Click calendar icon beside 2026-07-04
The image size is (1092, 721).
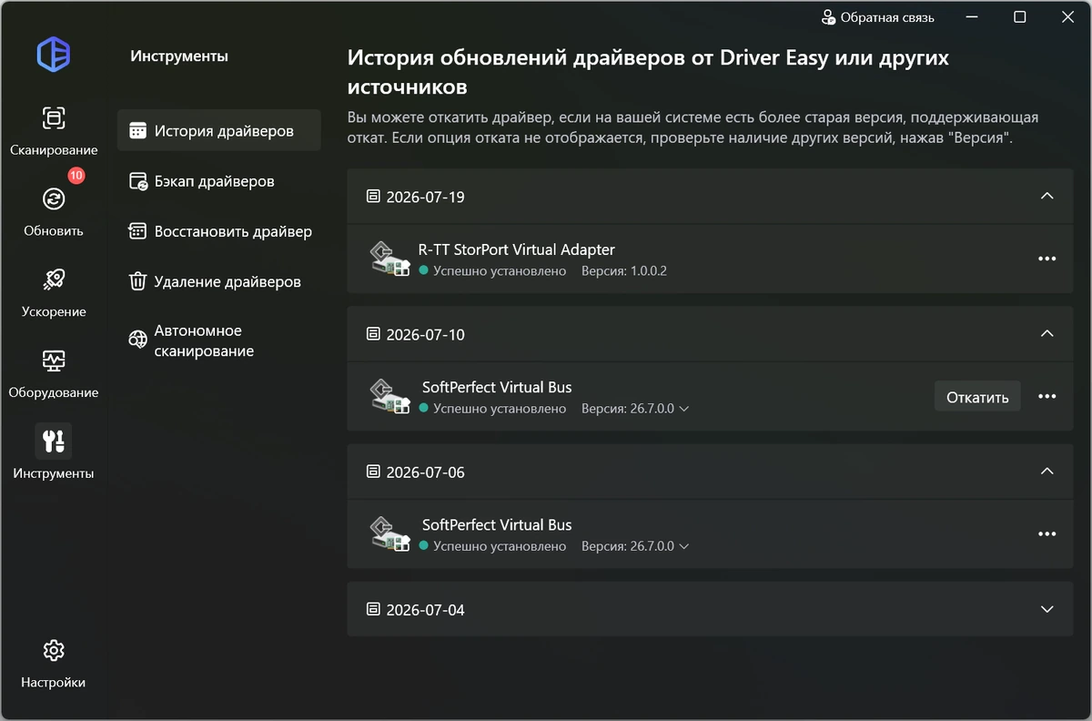click(x=372, y=609)
